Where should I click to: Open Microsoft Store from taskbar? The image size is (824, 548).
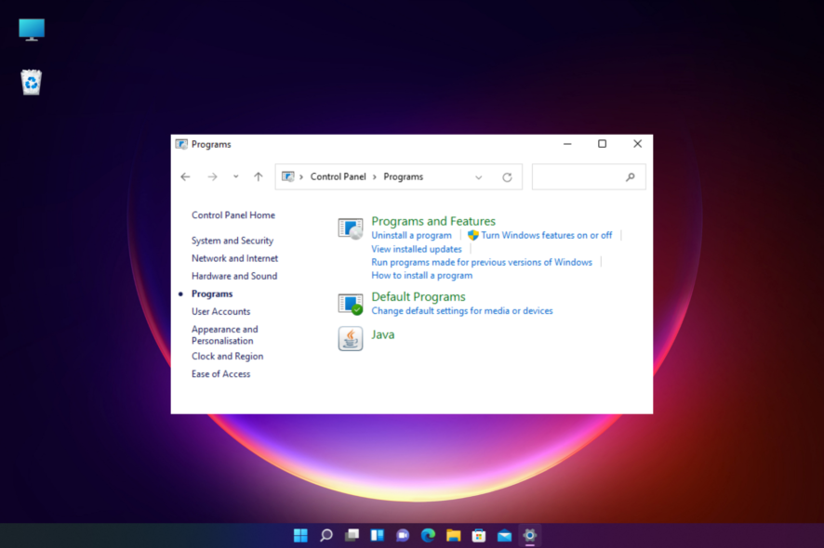tap(479, 535)
